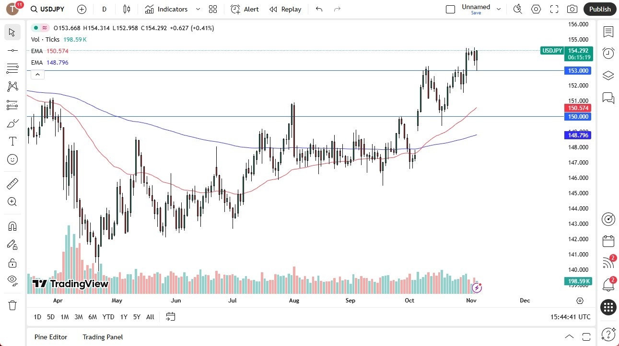Open the Trading Panel tab
This screenshot has height=346, width=619.
click(102, 337)
